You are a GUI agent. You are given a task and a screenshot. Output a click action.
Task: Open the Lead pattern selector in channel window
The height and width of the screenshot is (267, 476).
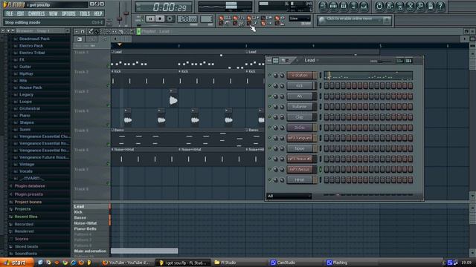(x=312, y=61)
